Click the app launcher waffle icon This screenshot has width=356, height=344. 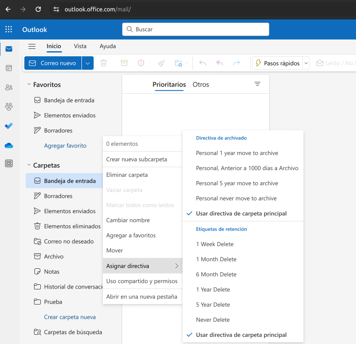click(x=8, y=29)
